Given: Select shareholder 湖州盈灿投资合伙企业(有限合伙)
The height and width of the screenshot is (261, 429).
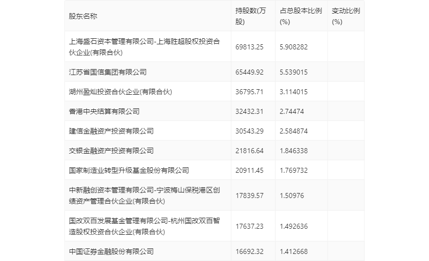Looking at the screenshot, I should click(x=121, y=92).
